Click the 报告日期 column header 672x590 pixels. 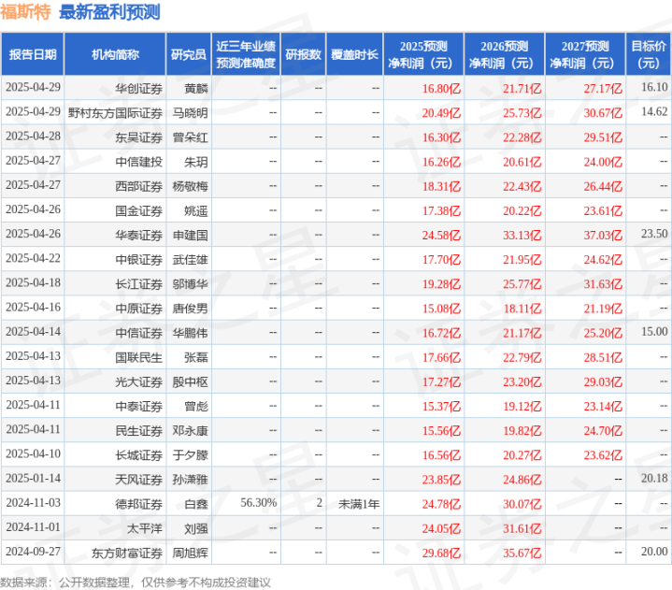[33, 54]
